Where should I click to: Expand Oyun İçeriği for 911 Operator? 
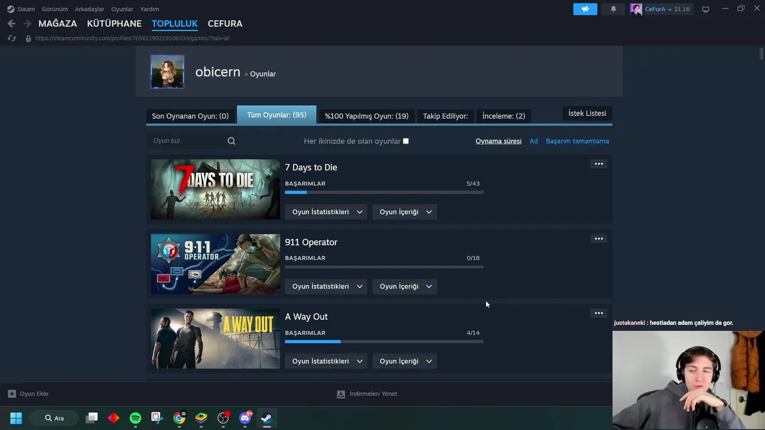(x=405, y=286)
